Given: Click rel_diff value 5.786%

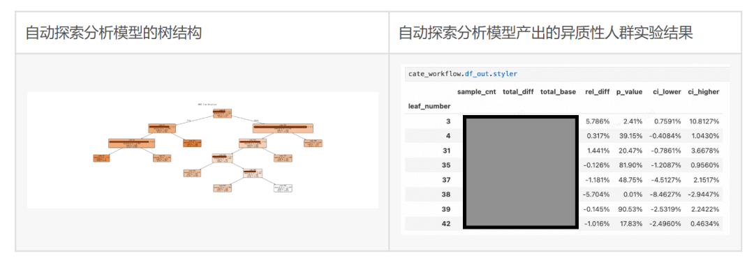Looking at the screenshot, I should point(598,121).
